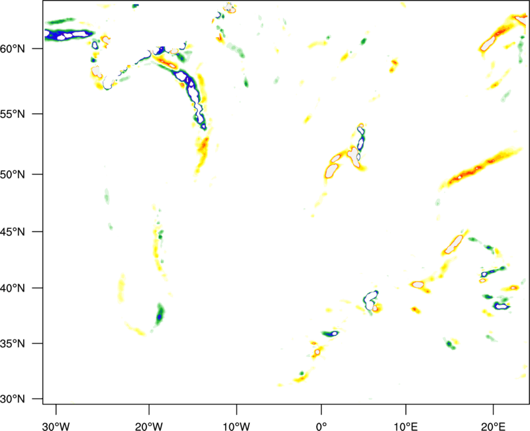This screenshot has height=431, width=530.
Task: Click the 55°N latitude label
Action: click(x=13, y=114)
